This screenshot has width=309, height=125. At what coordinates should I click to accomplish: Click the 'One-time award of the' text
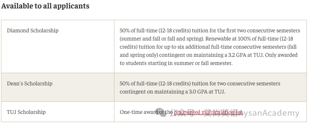[x=146, y=112]
